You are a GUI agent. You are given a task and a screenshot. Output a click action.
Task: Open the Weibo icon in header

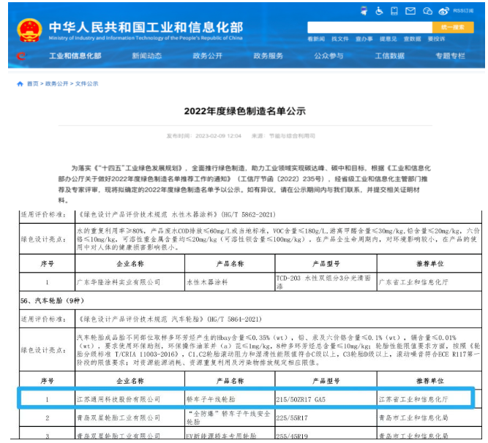(x=443, y=11)
